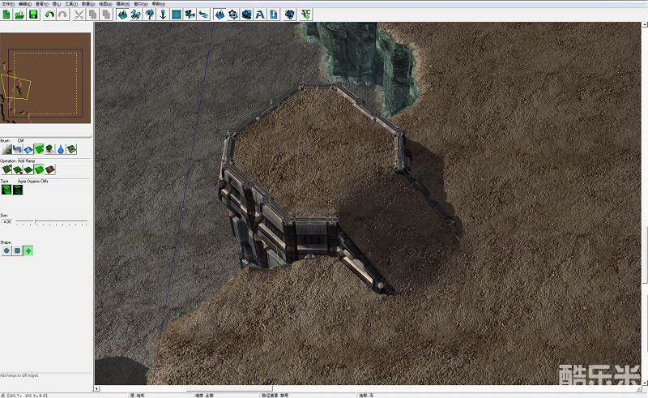648x398 pixels.
Task: Select the square brush shape
Action: click(x=17, y=250)
